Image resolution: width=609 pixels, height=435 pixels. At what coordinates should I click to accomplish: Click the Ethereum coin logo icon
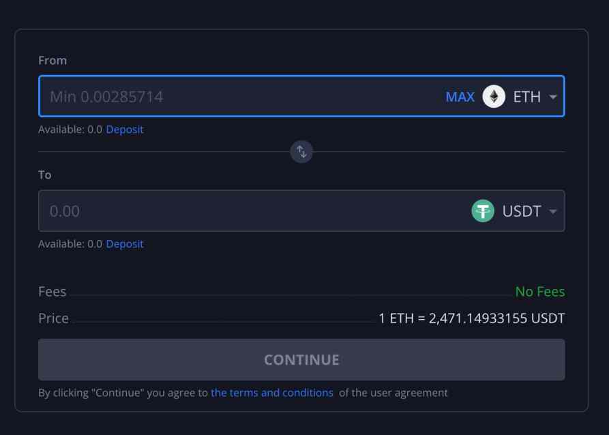(494, 96)
